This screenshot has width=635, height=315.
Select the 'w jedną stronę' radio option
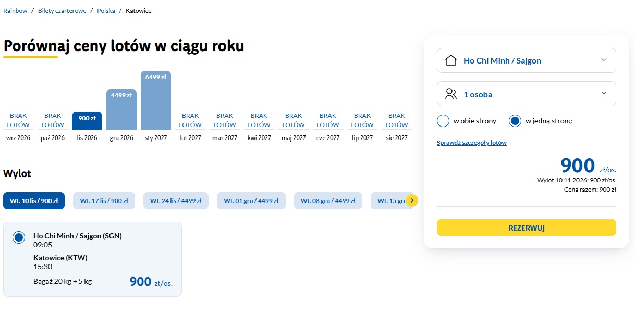[515, 121]
